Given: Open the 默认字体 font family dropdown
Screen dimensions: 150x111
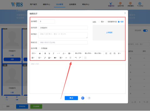Looking at the screenshot, I should pyautogui.click(x=88, y=53).
